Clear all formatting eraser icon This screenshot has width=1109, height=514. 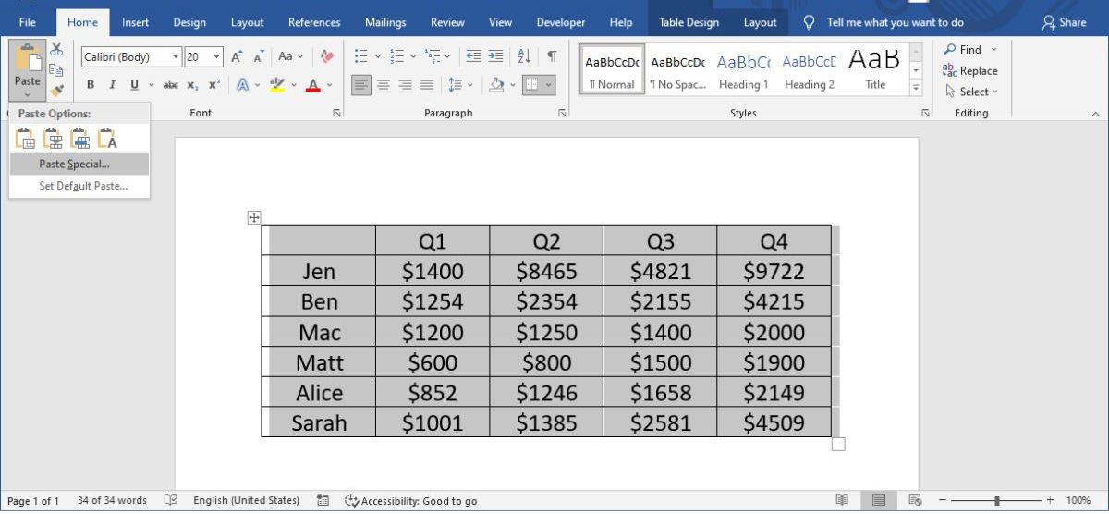326,57
